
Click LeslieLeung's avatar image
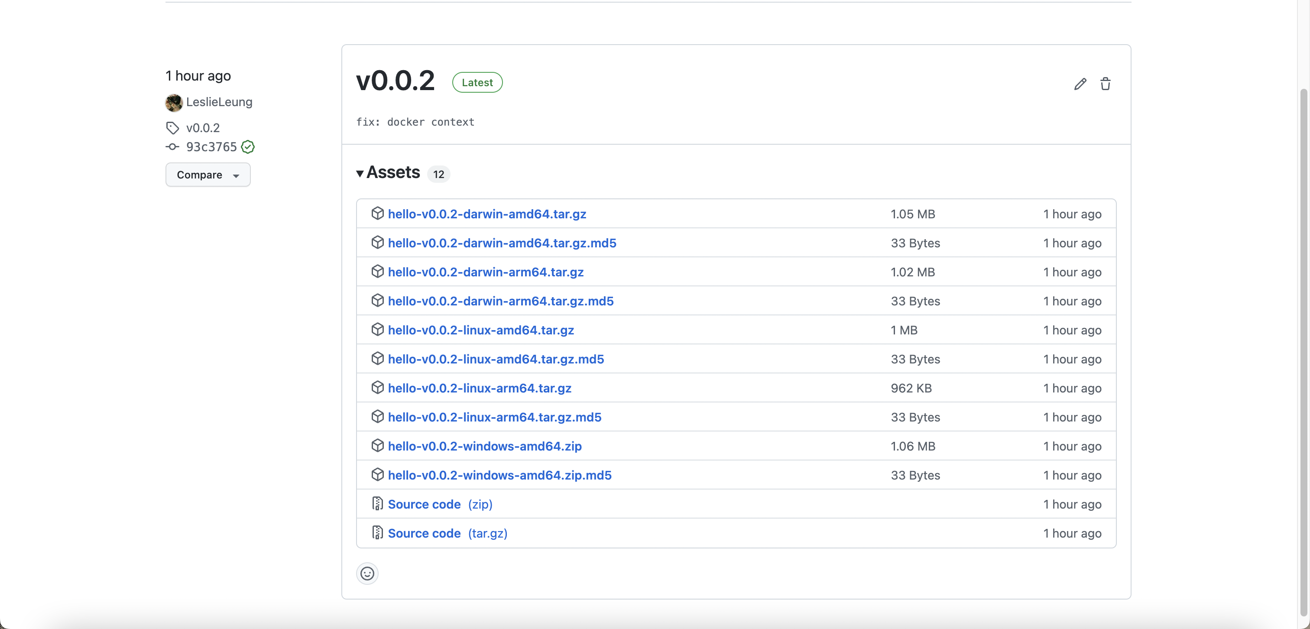coord(174,102)
